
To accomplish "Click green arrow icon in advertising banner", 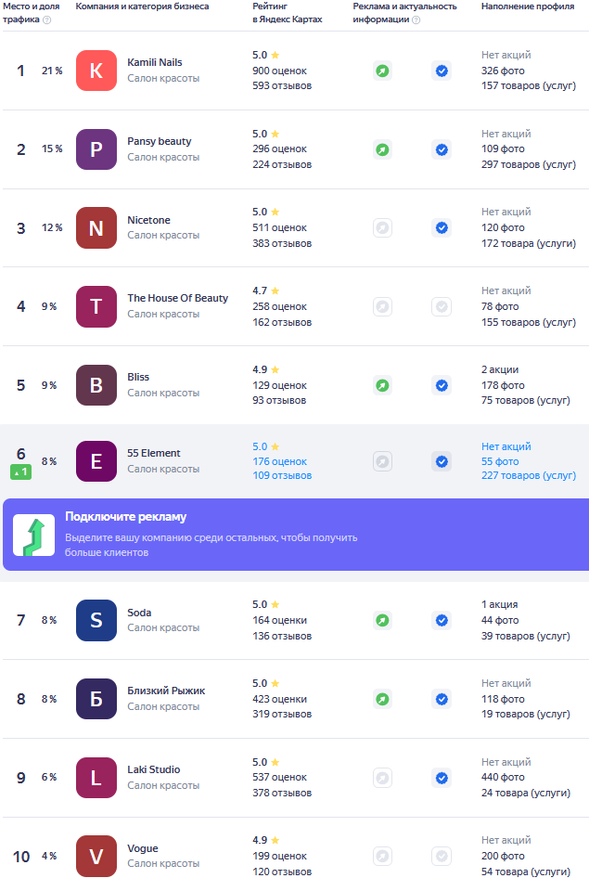I will point(34,536).
